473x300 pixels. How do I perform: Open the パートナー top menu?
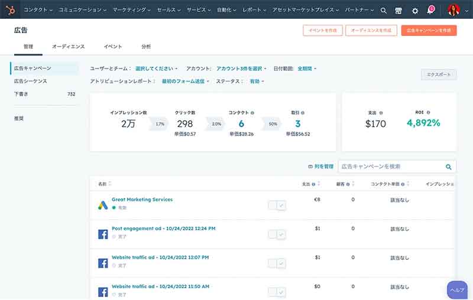click(359, 10)
